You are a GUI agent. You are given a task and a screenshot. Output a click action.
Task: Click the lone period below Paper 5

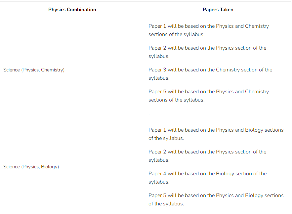tap(149, 114)
